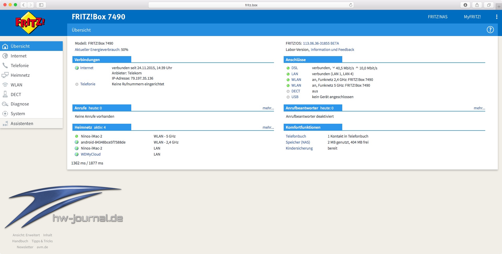Click the Internet link under Verbindungen
The image size is (502, 254).
click(87, 68)
